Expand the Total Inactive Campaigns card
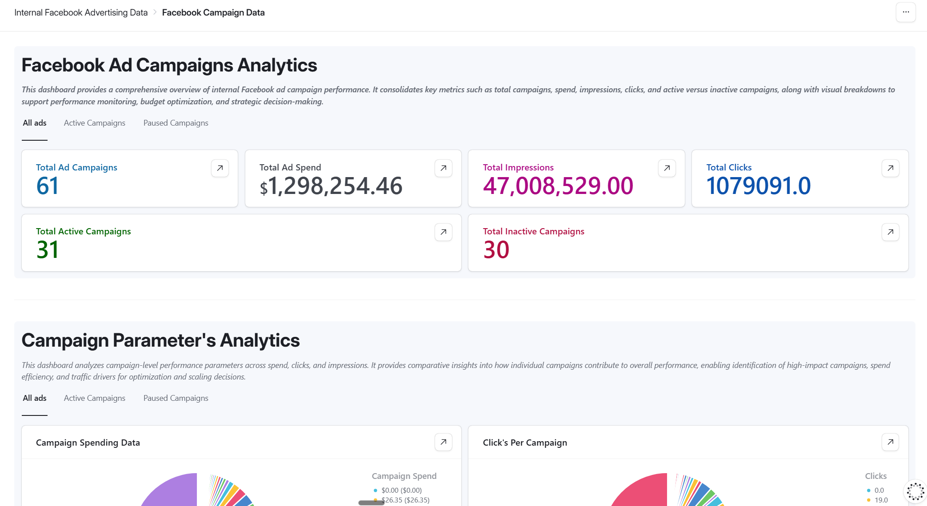Screen dimensions: 927x506 pos(891,232)
